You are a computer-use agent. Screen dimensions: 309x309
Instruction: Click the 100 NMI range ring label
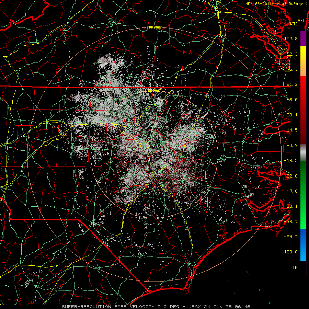pyautogui.click(x=154, y=27)
